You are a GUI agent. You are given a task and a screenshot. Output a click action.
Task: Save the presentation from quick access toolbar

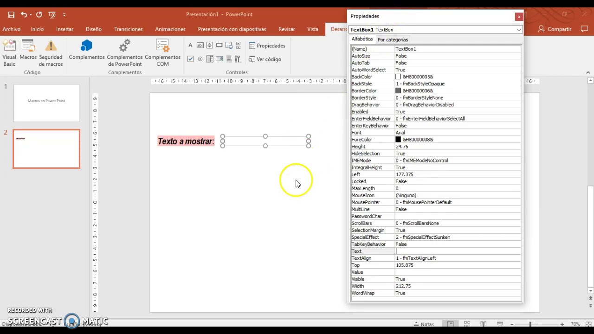point(11,15)
